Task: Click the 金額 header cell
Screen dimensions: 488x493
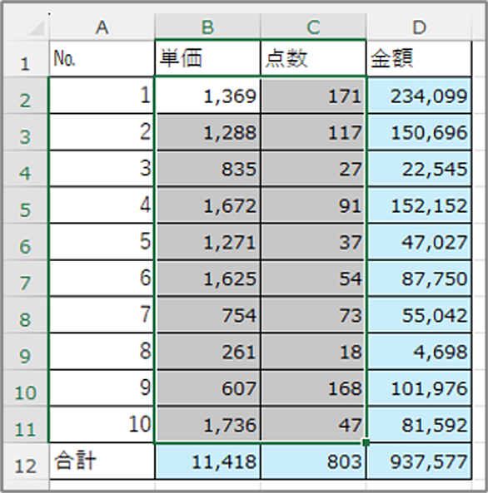Action: pyautogui.click(x=419, y=58)
